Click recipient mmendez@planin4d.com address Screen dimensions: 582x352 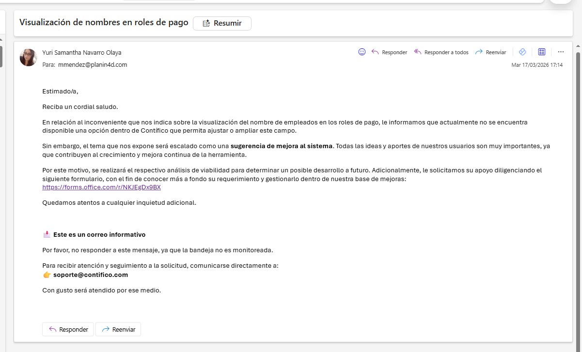(x=93, y=64)
